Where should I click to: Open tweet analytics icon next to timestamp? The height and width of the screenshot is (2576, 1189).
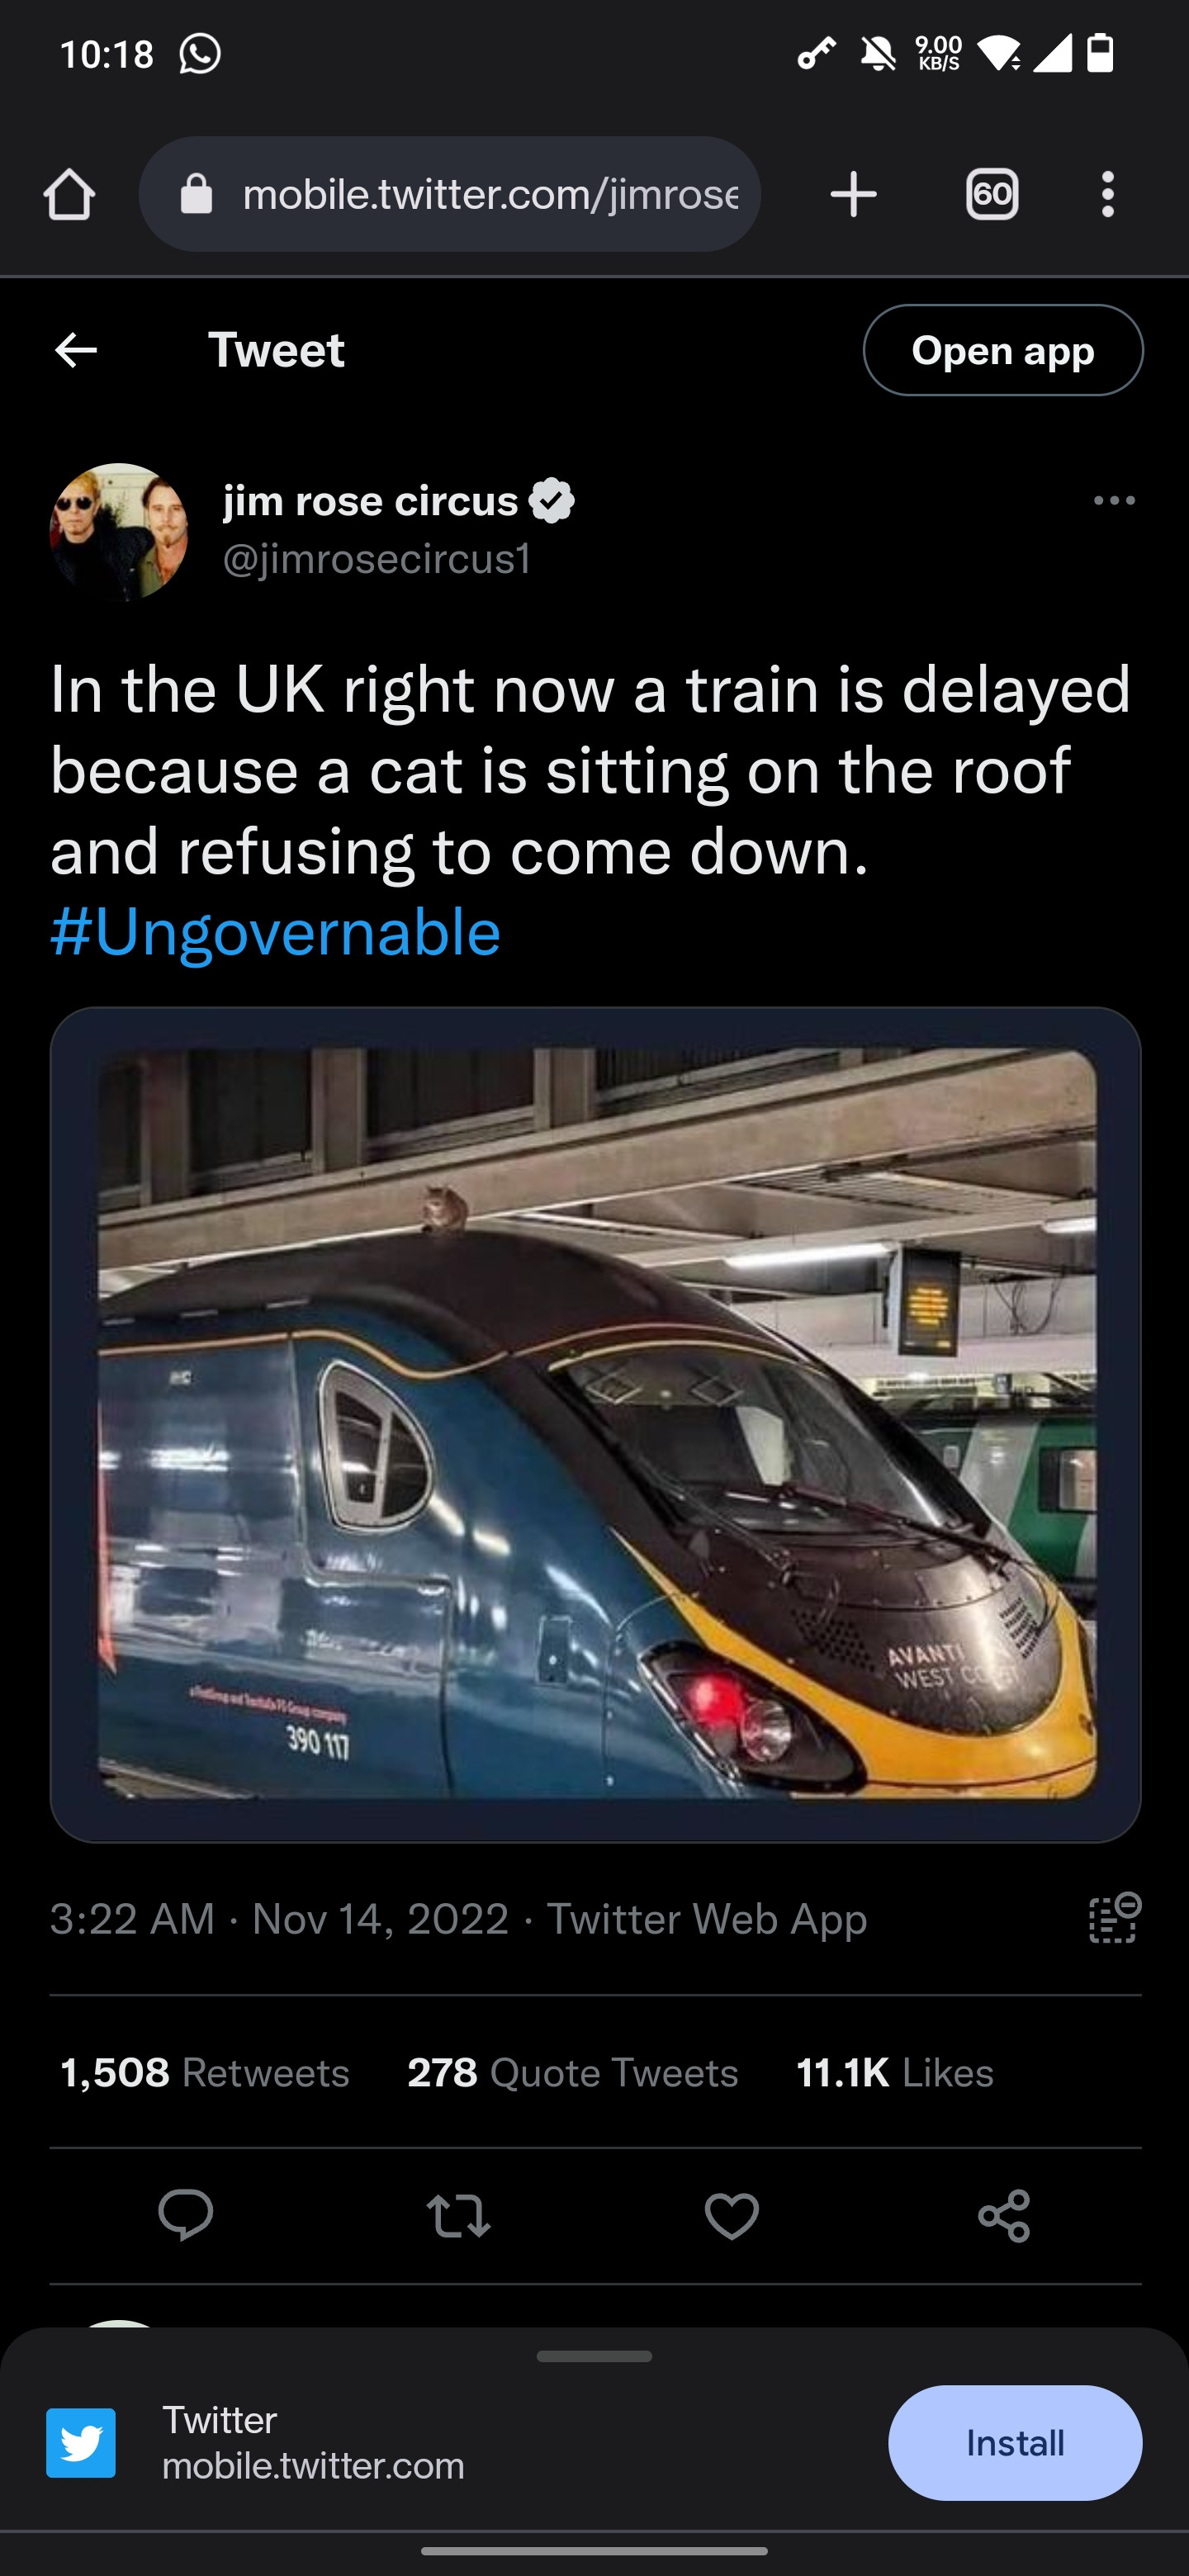point(1114,1918)
